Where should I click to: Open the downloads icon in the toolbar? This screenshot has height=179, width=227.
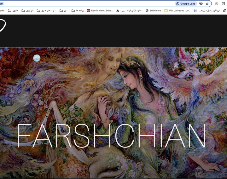tap(216, 3)
